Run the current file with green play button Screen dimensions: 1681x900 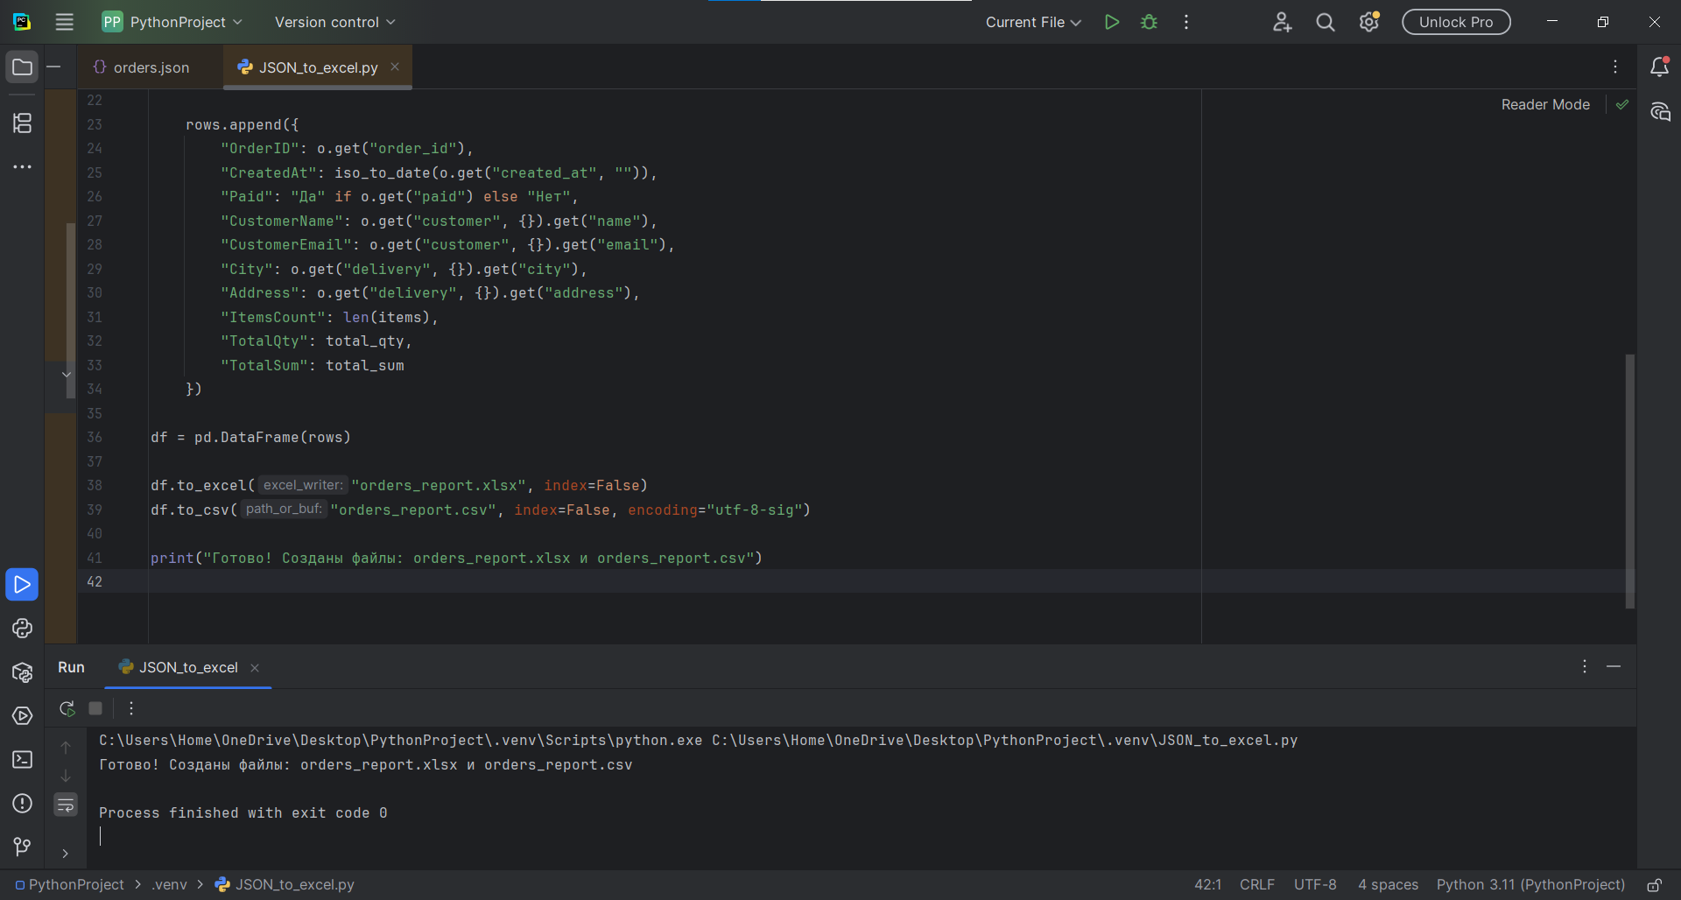click(1111, 22)
